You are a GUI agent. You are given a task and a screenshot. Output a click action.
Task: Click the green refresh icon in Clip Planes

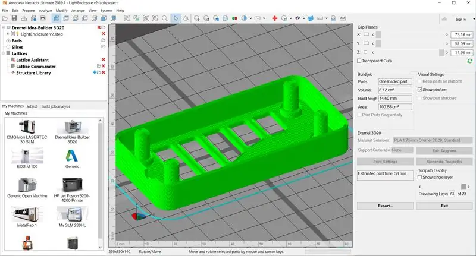coord(469,61)
